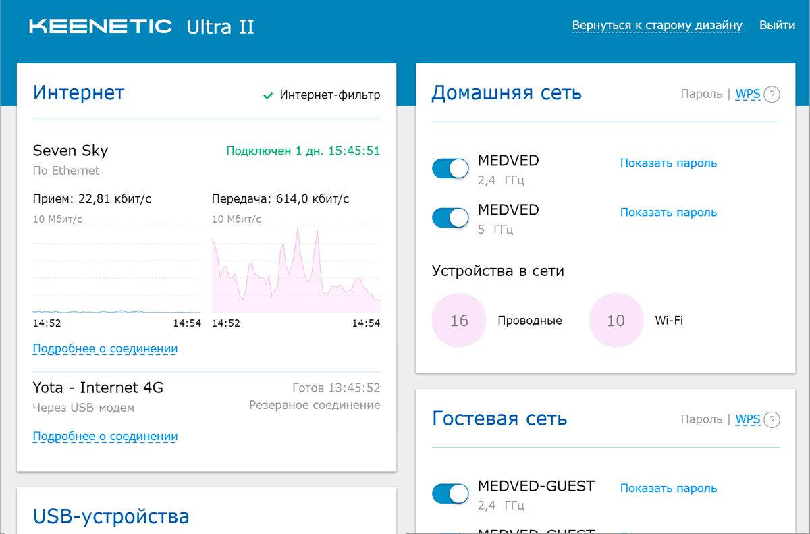Click the Wi-Fi label beside device count
The image size is (810, 534).
(669, 321)
